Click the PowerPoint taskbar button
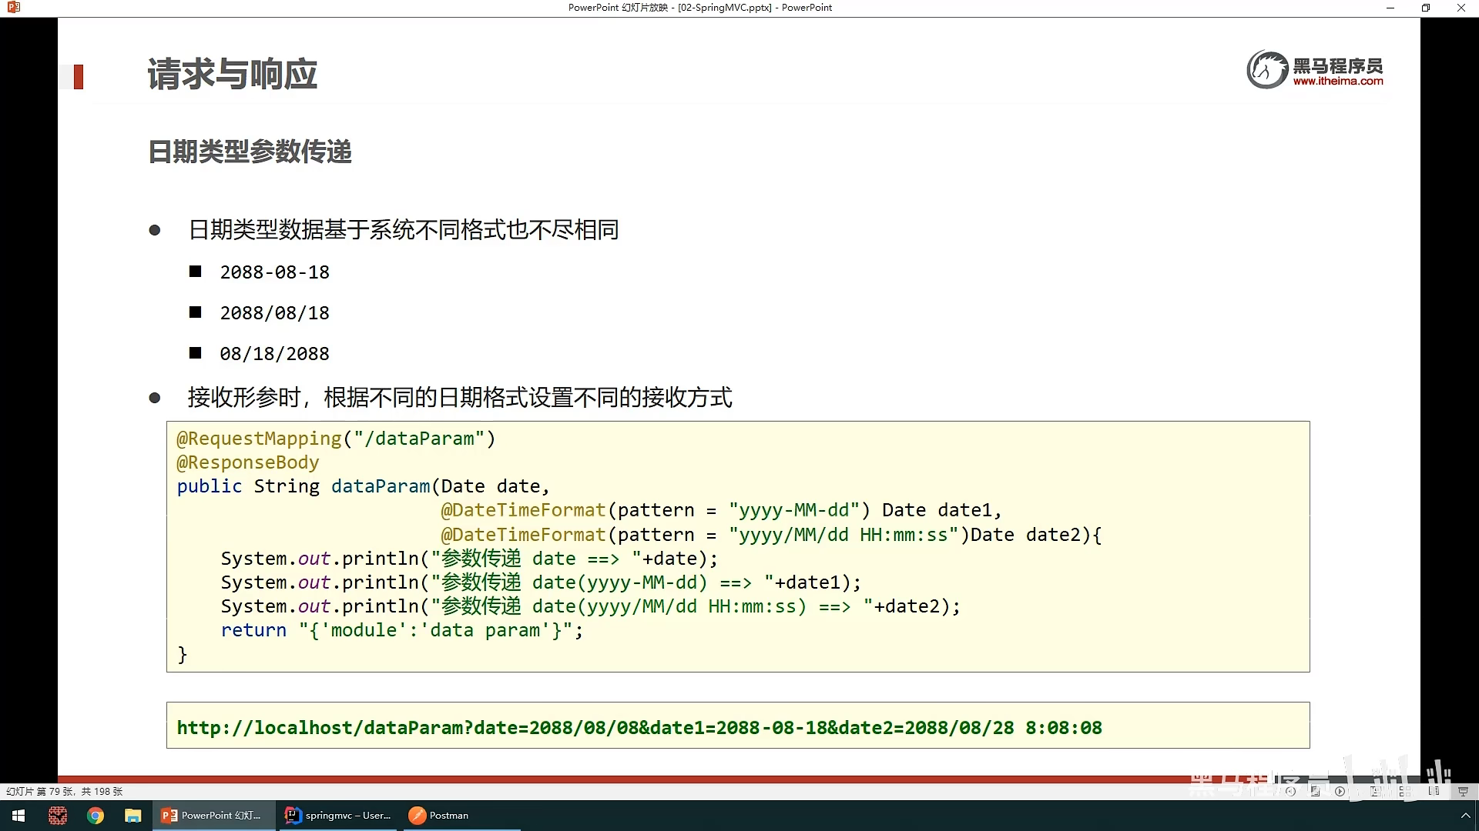This screenshot has width=1479, height=831. (x=212, y=816)
